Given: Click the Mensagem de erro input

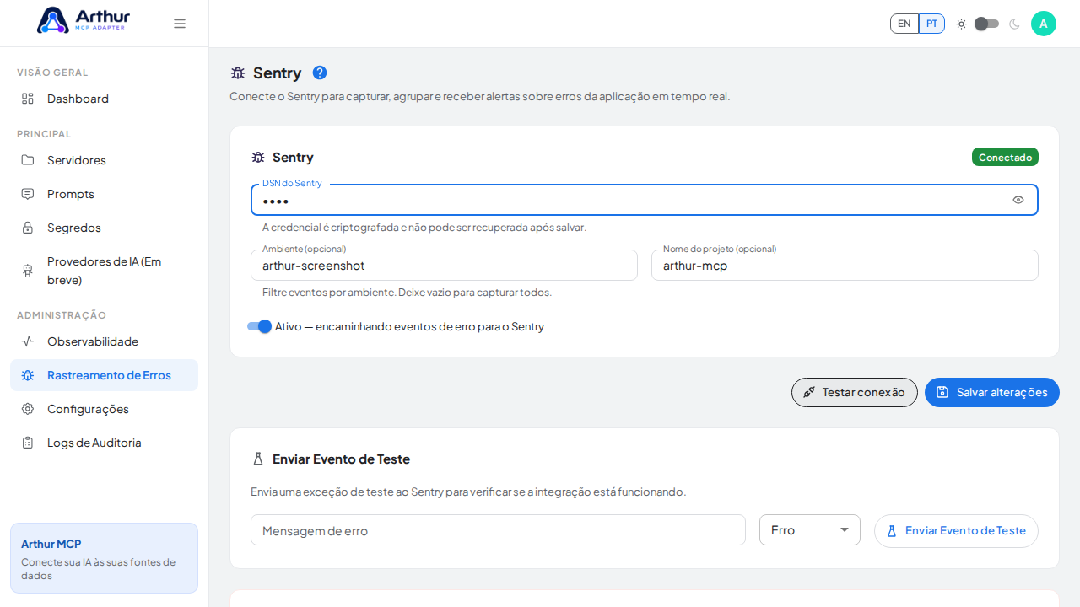Looking at the screenshot, I should [x=498, y=530].
